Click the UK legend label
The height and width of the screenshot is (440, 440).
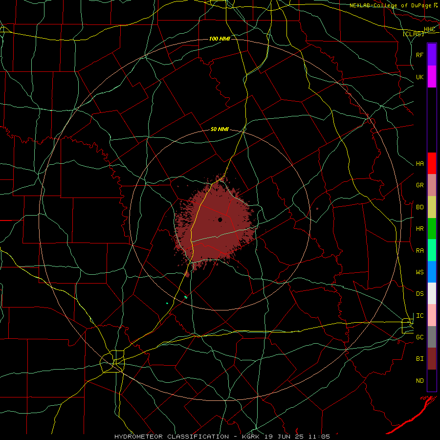tap(419, 77)
